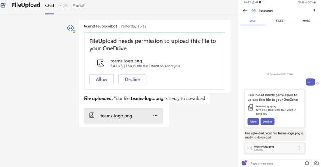Click the image icon in desktop attachment card
321x167 pixels.
click(92, 115)
